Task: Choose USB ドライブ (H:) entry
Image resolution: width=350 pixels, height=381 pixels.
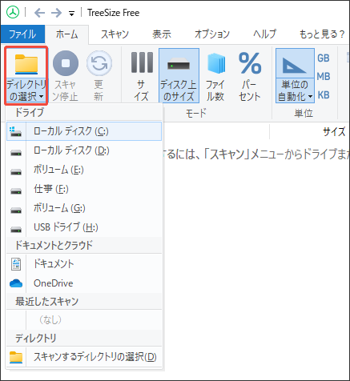Action: tap(84, 227)
